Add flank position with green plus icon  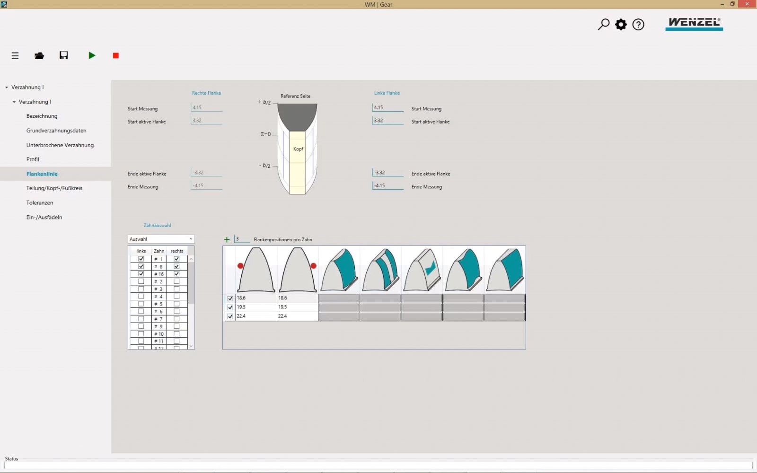(227, 240)
